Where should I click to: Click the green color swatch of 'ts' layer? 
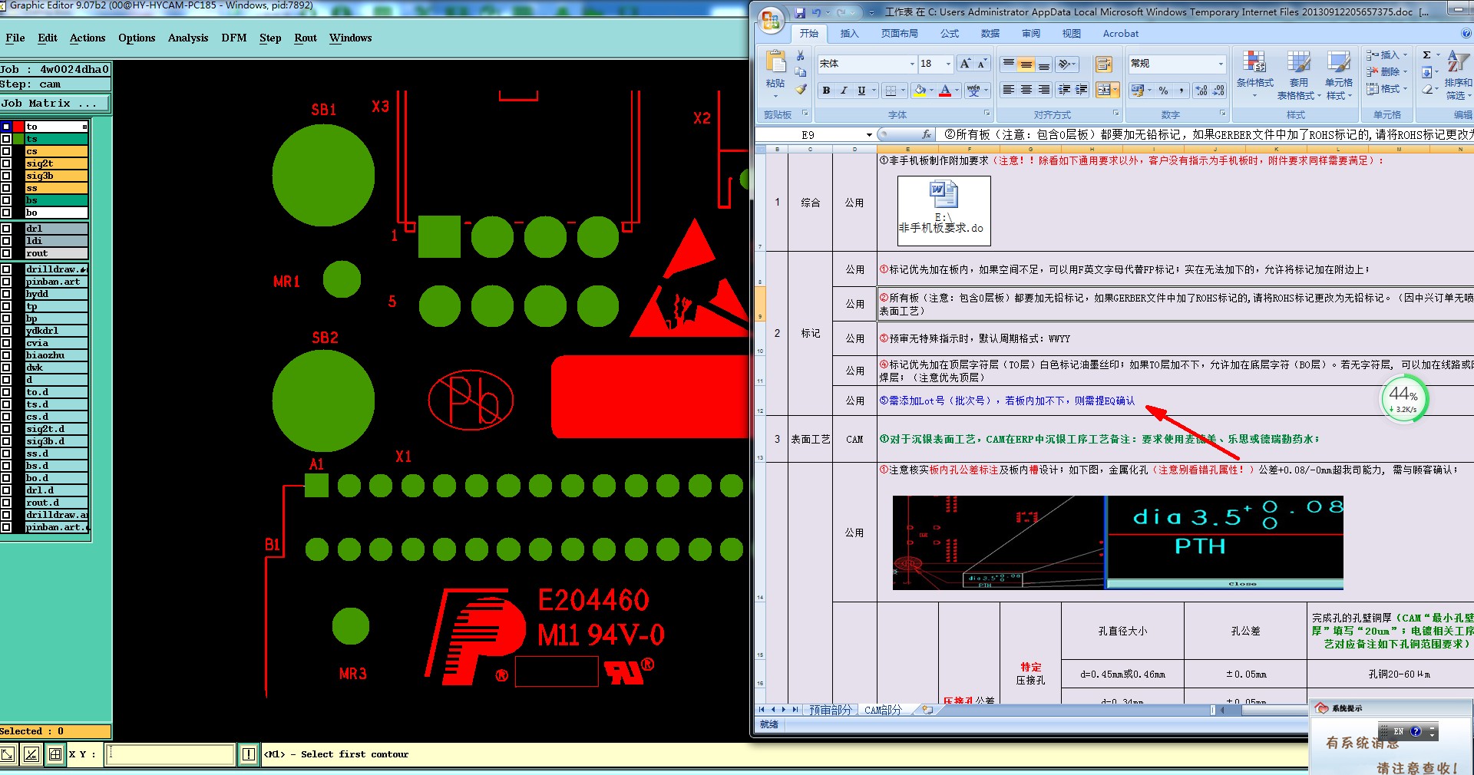[18, 139]
